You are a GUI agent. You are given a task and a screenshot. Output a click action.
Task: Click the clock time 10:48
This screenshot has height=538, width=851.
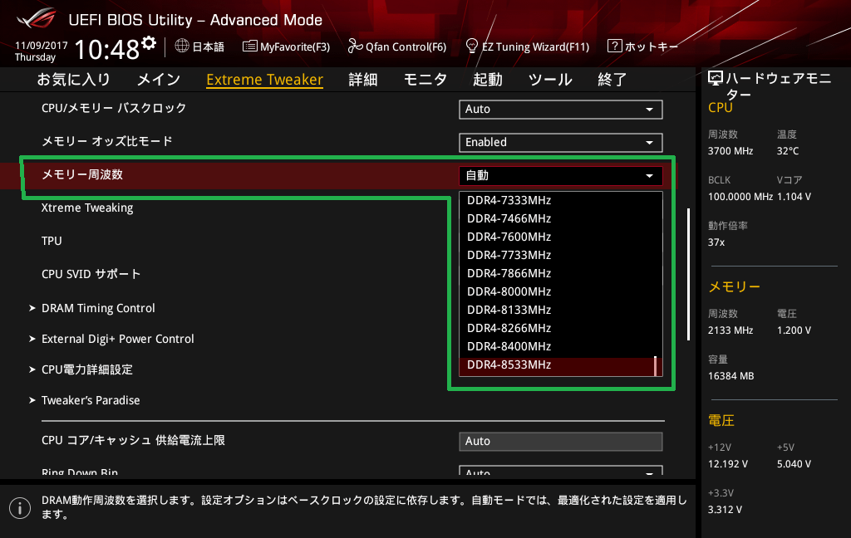pos(107,49)
